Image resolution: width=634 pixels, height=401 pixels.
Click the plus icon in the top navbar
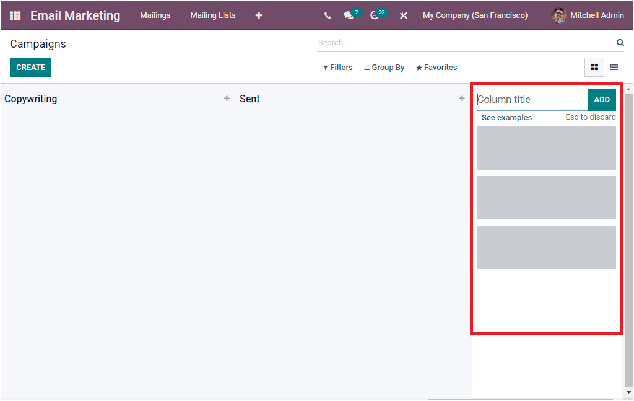coord(258,15)
